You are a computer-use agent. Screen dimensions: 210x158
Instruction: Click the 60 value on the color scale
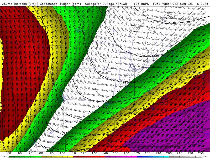coord(20,153)
